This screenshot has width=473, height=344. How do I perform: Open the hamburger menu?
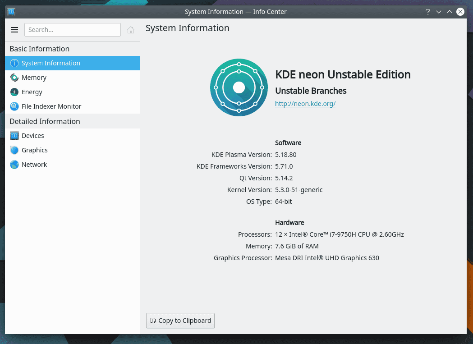pyautogui.click(x=14, y=30)
